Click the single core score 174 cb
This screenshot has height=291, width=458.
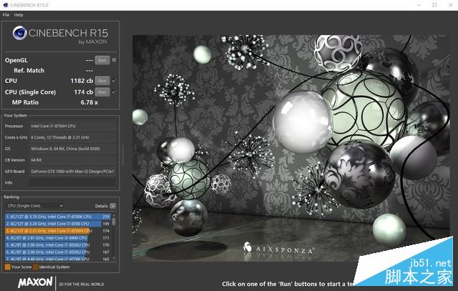click(x=84, y=92)
